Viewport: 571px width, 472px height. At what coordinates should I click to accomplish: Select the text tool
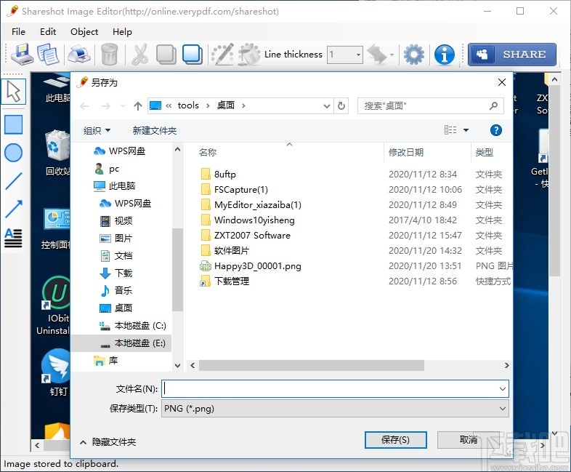tap(13, 238)
